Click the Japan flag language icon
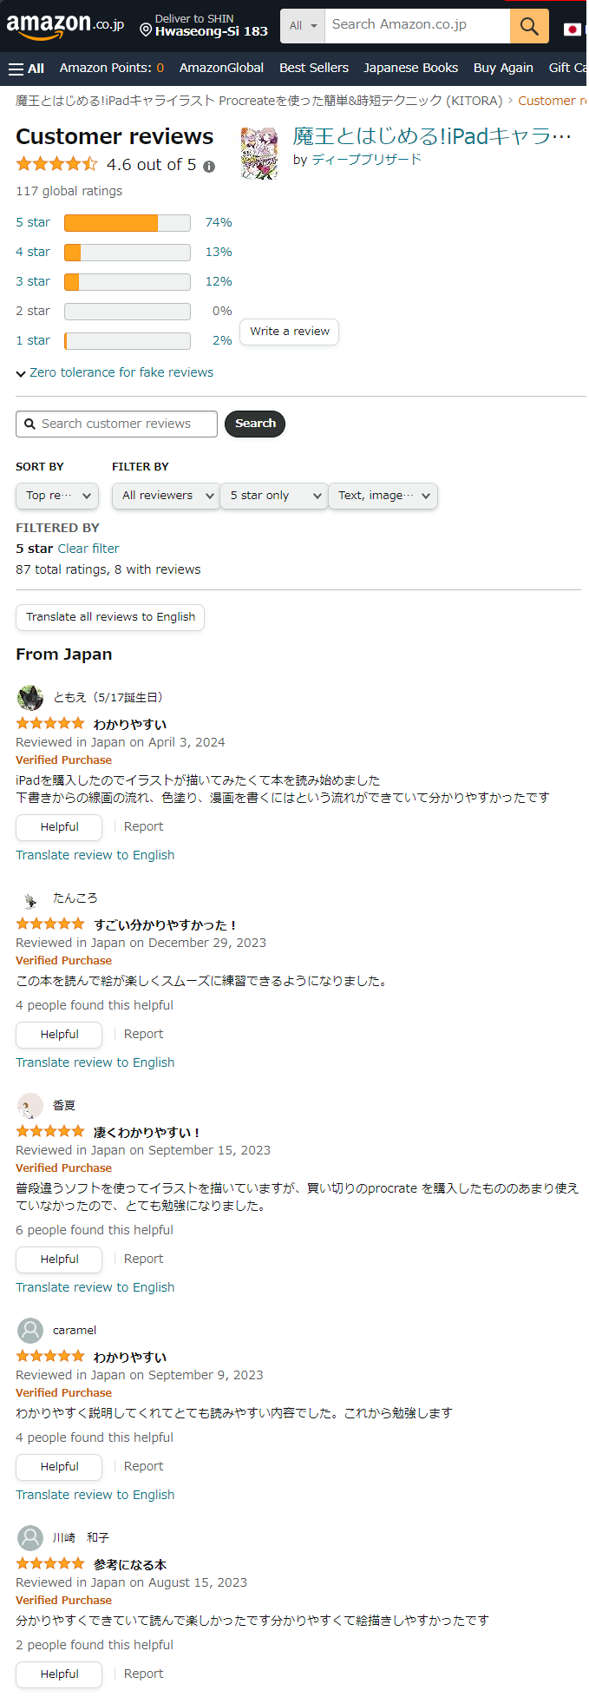 (x=573, y=27)
